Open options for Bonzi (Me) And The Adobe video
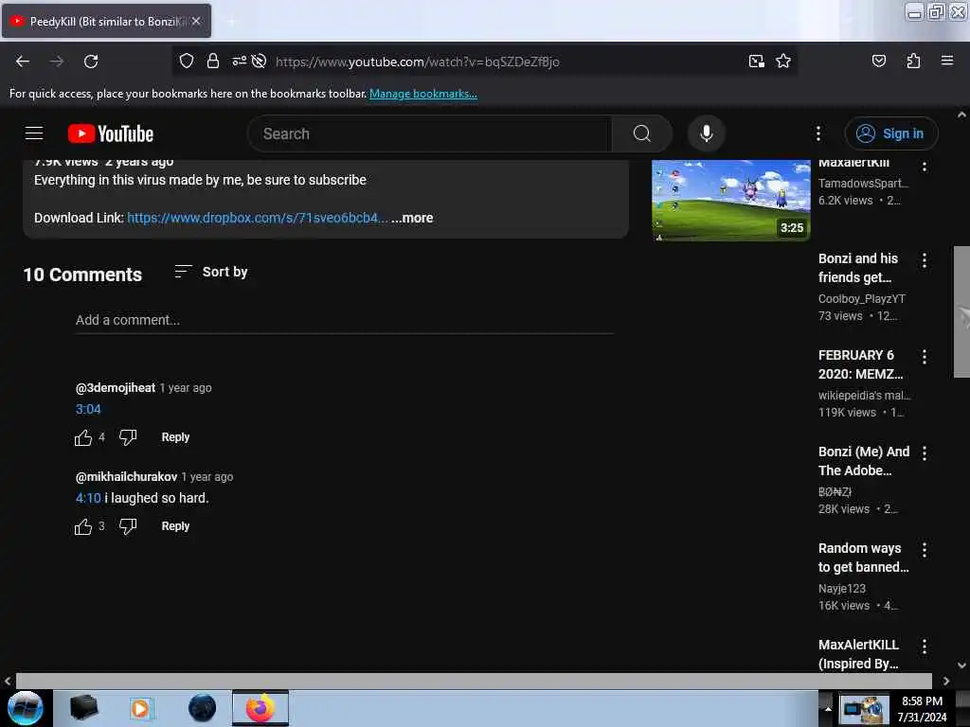 tap(925, 453)
